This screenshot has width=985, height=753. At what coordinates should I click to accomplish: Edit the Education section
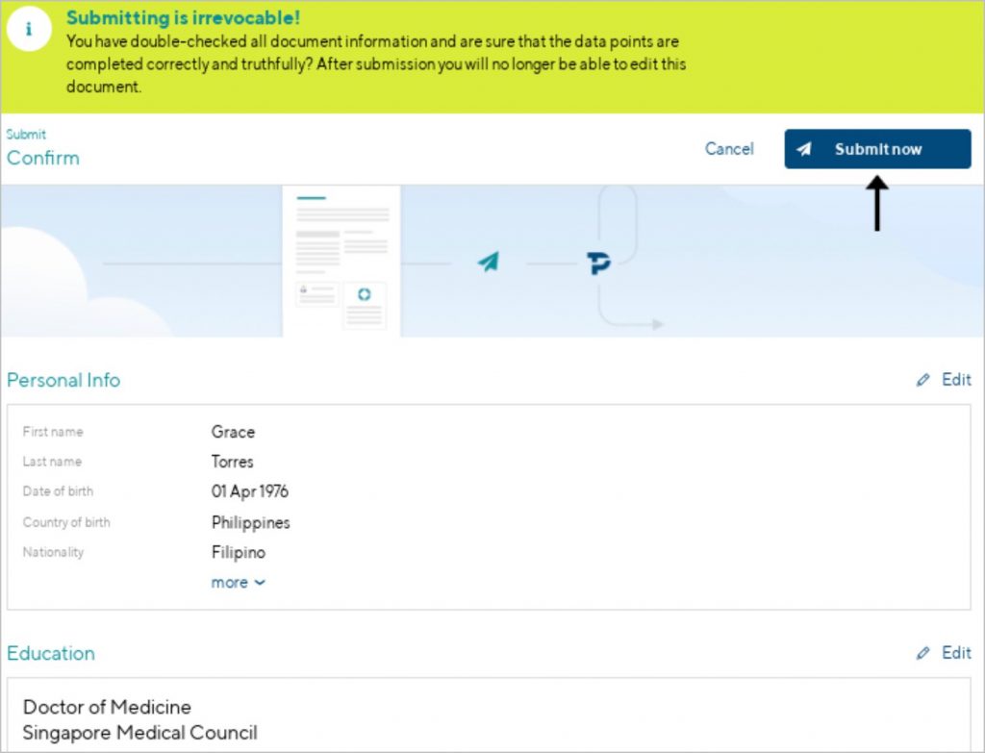[x=945, y=653]
